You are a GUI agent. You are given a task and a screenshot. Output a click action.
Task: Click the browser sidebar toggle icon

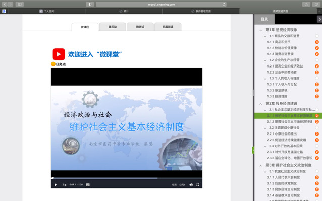(x=20, y=4)
